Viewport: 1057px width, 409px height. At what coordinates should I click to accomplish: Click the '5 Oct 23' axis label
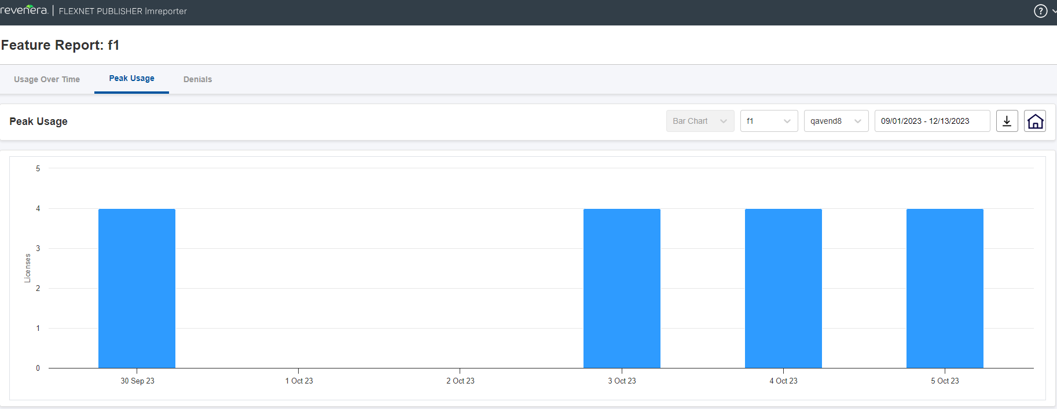point(945,381)
